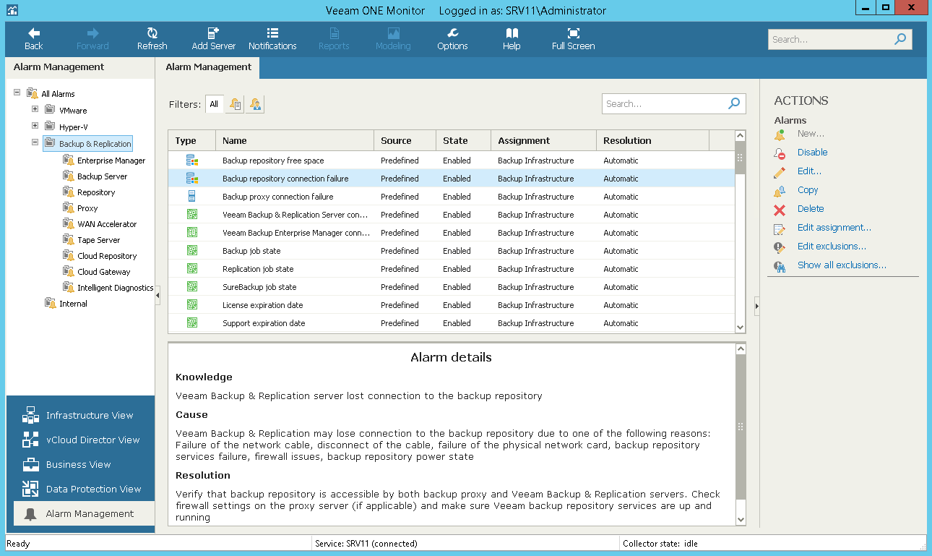Select Backup repository free space alarm
This screenshot has height=556, width=932.
[452, 161]
